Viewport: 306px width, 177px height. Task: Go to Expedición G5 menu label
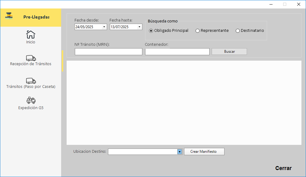[x=31, y=108]
